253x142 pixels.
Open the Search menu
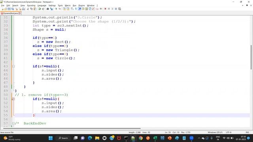pyautogui.click(x=15, y=6)
